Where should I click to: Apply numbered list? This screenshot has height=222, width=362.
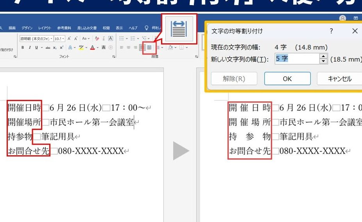(133, 39)
